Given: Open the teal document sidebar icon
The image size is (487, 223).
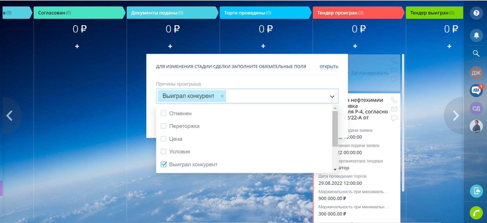Looking at the screenshot, I should [x=476, y=191].
